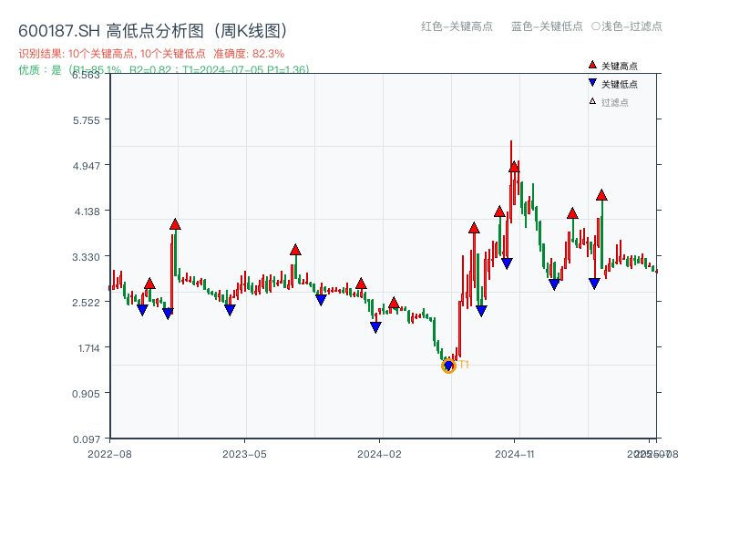Image resolution: width=729 pixels, height=547 pixels.
Task: Click the grayed 过滤点 legend icon
Action: 592,101
